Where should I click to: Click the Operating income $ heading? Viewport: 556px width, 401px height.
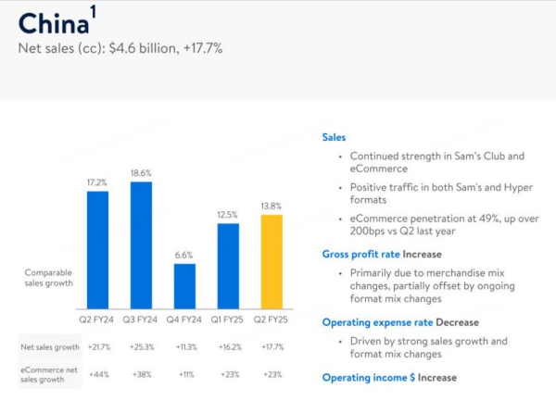389,377
